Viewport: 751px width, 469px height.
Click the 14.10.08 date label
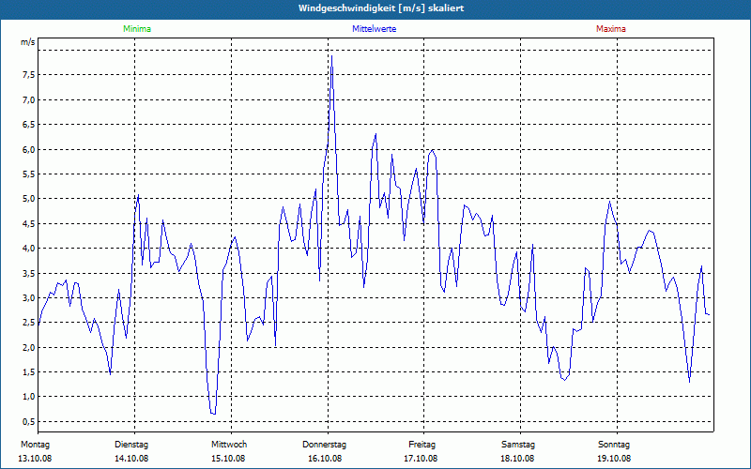pyautogui.click(x=131, y=459)
